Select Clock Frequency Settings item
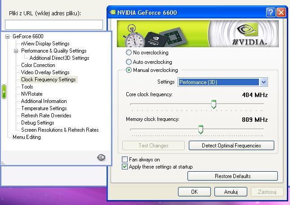The image size is (290, 205). coord(49,80)
